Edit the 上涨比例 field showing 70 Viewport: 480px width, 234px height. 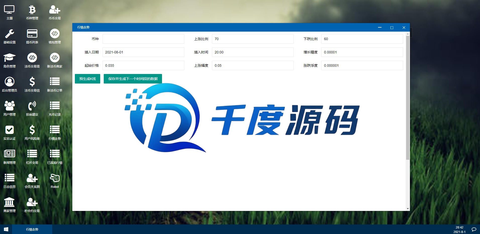253,39
